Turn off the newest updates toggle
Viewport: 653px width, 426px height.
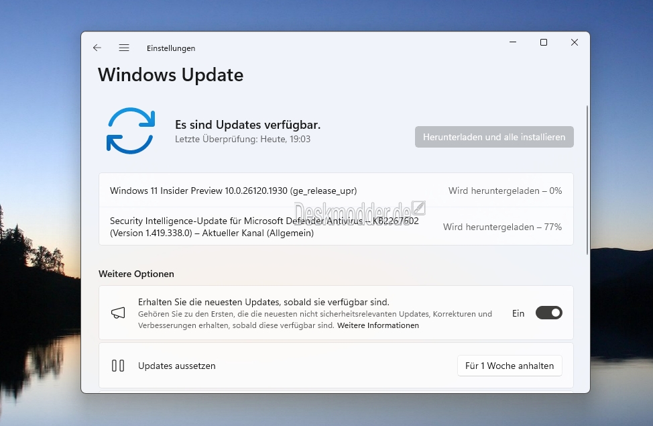point(549,313)
